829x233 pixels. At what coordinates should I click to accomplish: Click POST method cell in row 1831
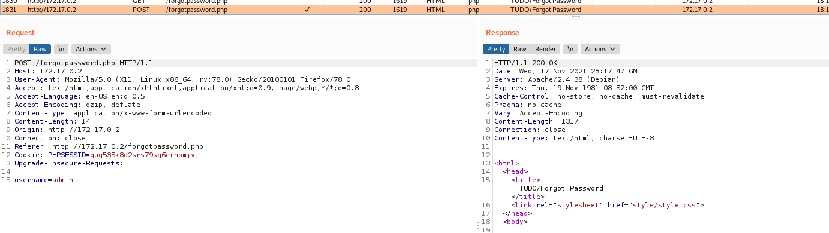(x=141, y=10)
